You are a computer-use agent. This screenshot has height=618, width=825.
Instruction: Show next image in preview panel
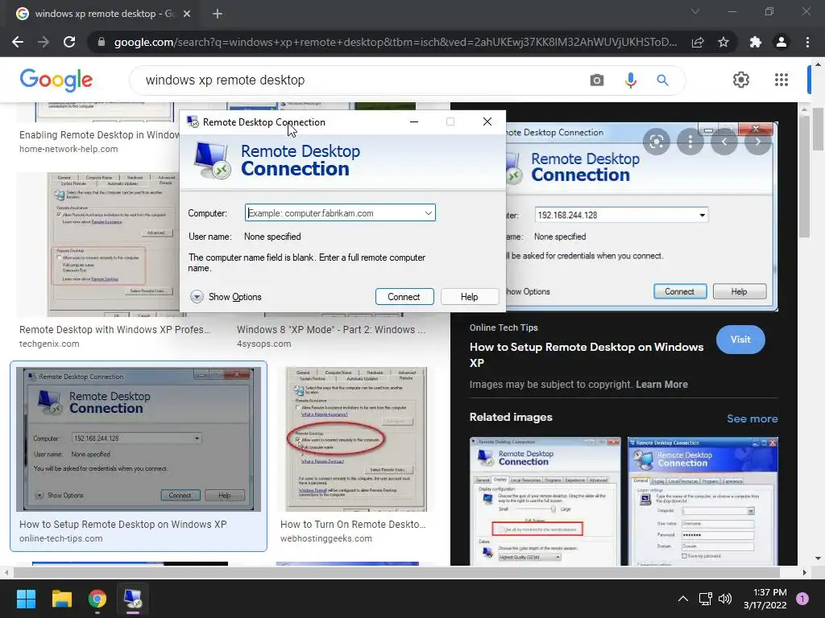coord(757,142)
